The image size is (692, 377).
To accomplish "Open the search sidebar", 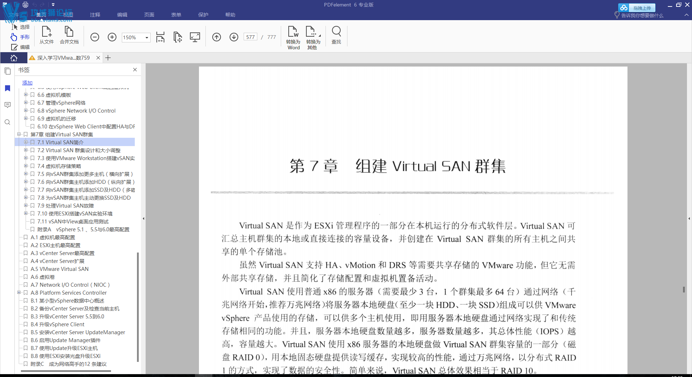I will tap(8, 122).
